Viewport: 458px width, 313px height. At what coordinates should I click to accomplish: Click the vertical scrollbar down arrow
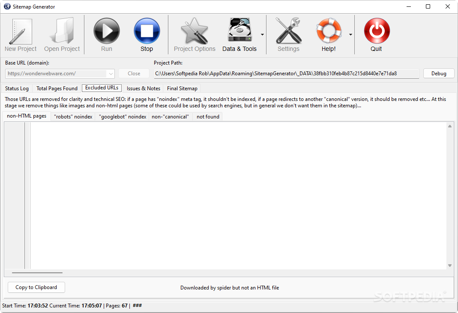pyautogui.click(x=450, y=266)
